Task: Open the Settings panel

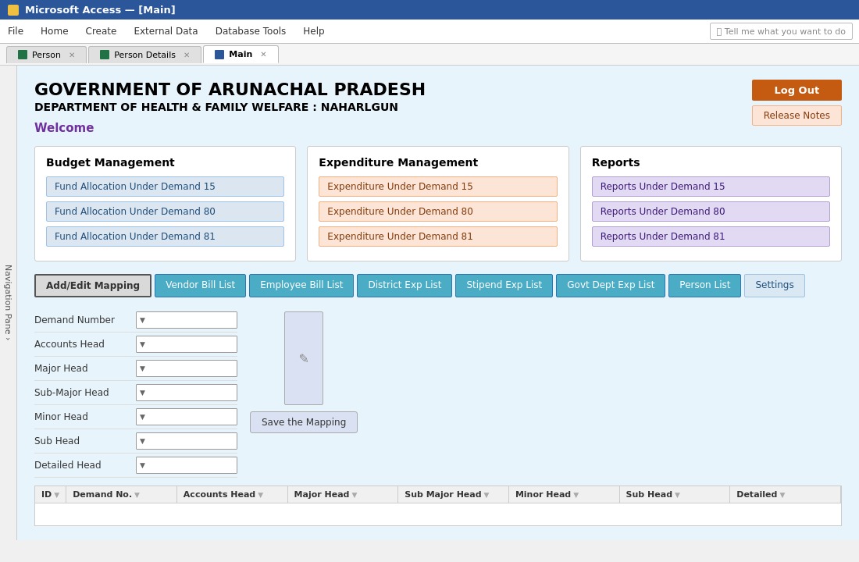Action: [774, 285]
